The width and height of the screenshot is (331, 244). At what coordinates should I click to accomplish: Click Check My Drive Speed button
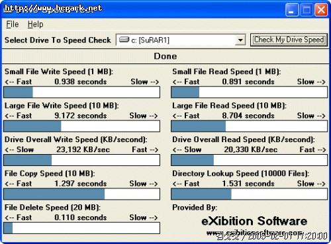pyautogui.click(x=289, y=40)
